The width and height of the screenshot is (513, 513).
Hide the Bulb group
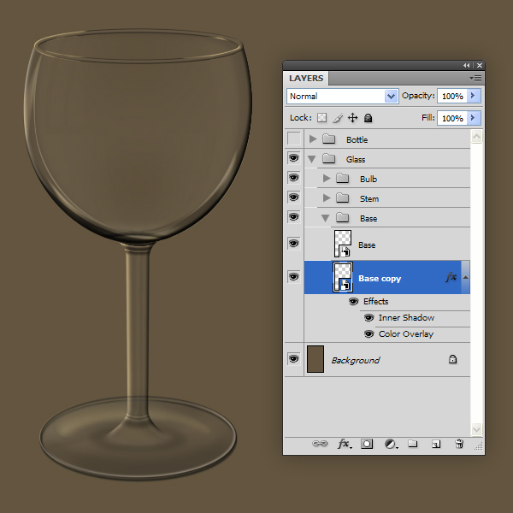coord(294,178)
